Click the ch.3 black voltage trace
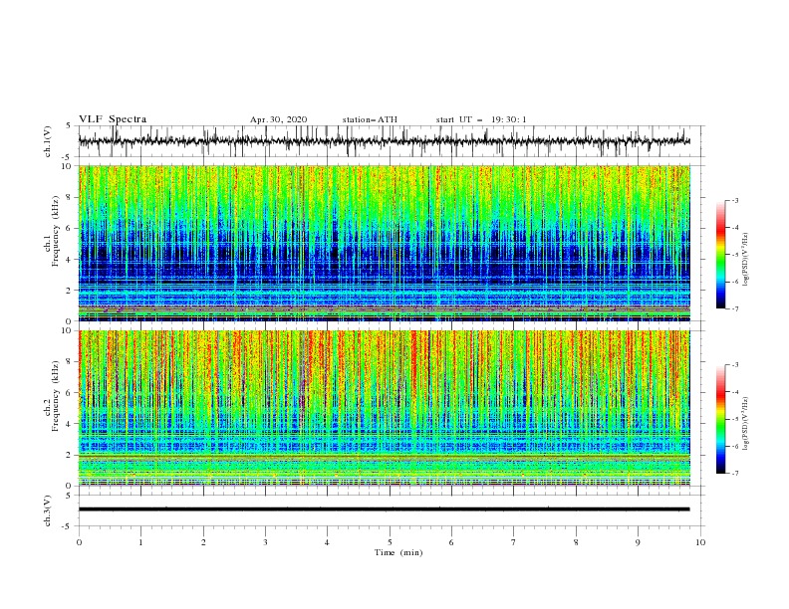Image resolution: width=789 pixels, height=609 pixels. click(384, 509)
